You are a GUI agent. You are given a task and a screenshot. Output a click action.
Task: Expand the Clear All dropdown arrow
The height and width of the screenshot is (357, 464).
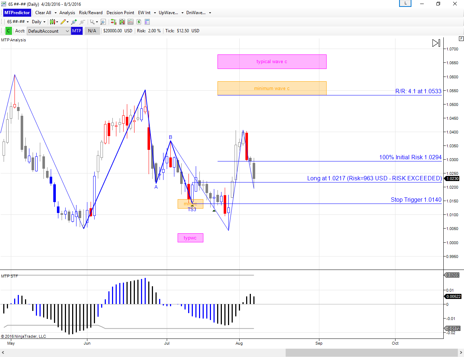coord(55,13)
